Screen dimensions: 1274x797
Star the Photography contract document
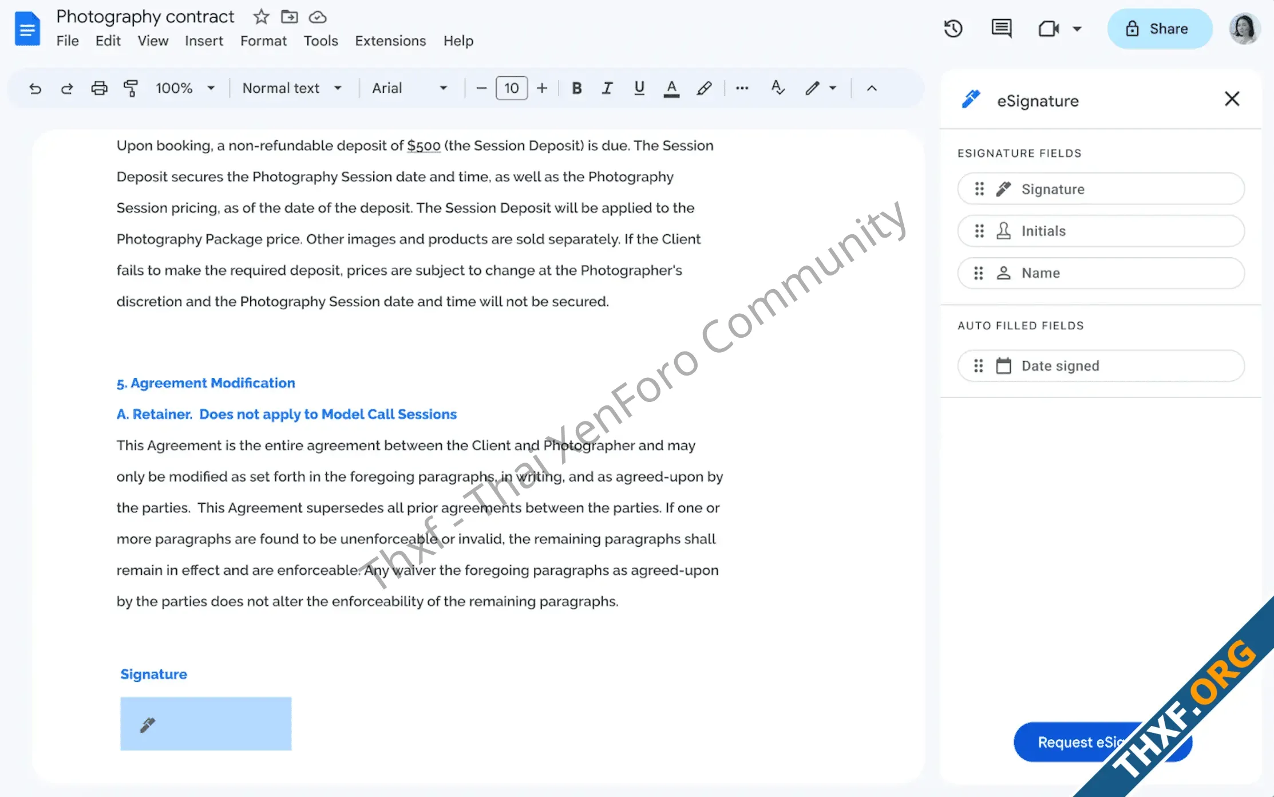point(261,17)
